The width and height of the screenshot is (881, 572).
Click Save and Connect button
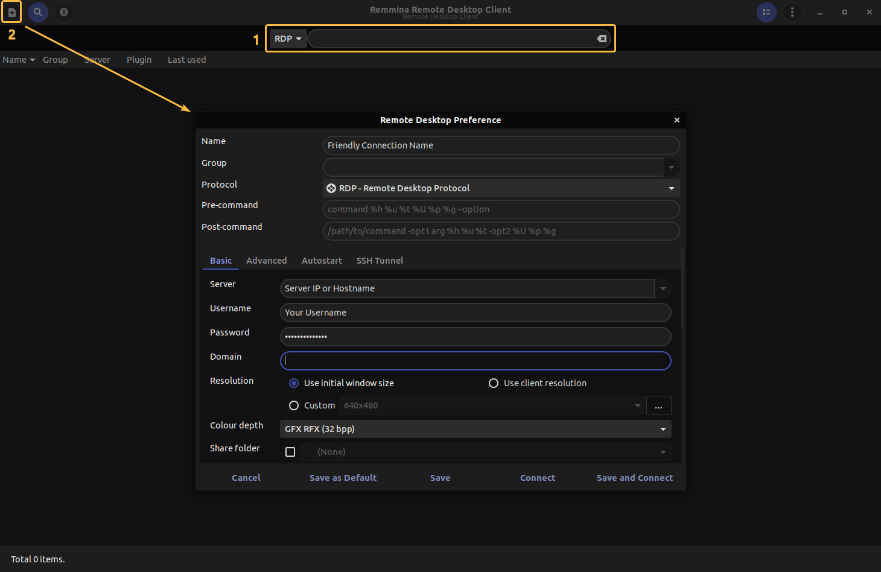tap(635, 478)
